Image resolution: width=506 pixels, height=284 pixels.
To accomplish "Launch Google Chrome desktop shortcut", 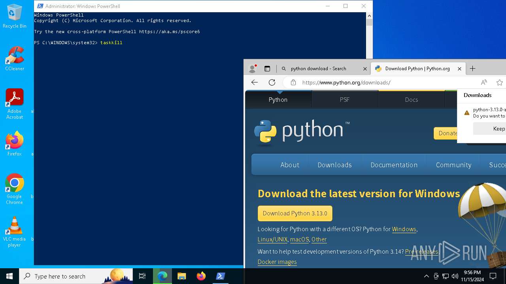I will (x=15, y=189).
